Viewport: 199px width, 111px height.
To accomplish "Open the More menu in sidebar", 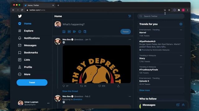I will (x=24, y=74).
